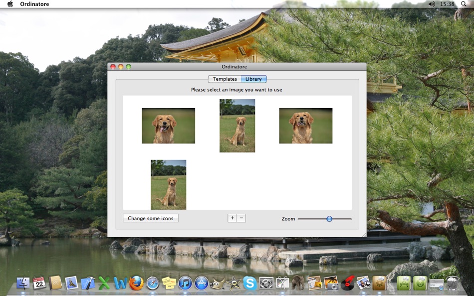474x296 pixels.
Task: Launch Skype from the Dock
Action: tap(250, 284)
